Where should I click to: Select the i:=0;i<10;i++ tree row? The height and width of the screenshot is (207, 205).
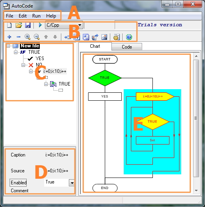click(x=55, y=71)
